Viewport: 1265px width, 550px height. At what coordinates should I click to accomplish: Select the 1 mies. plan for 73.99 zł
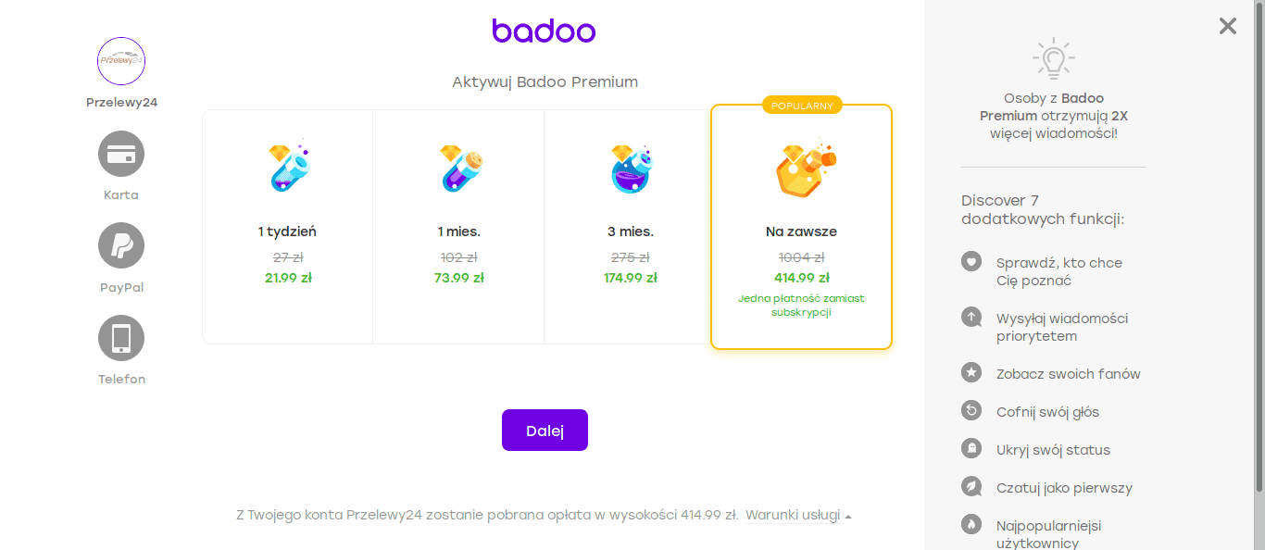point(458,227)
